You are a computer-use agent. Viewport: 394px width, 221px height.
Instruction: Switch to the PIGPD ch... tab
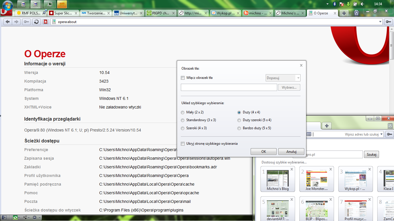pos(160,13)
